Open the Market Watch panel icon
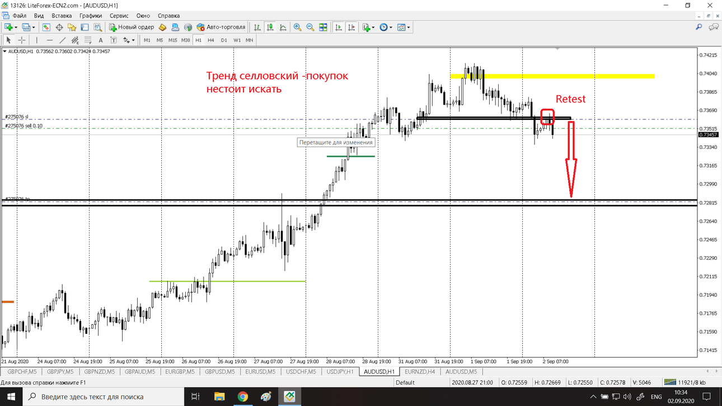722x406 pixels. click(47, 27)
